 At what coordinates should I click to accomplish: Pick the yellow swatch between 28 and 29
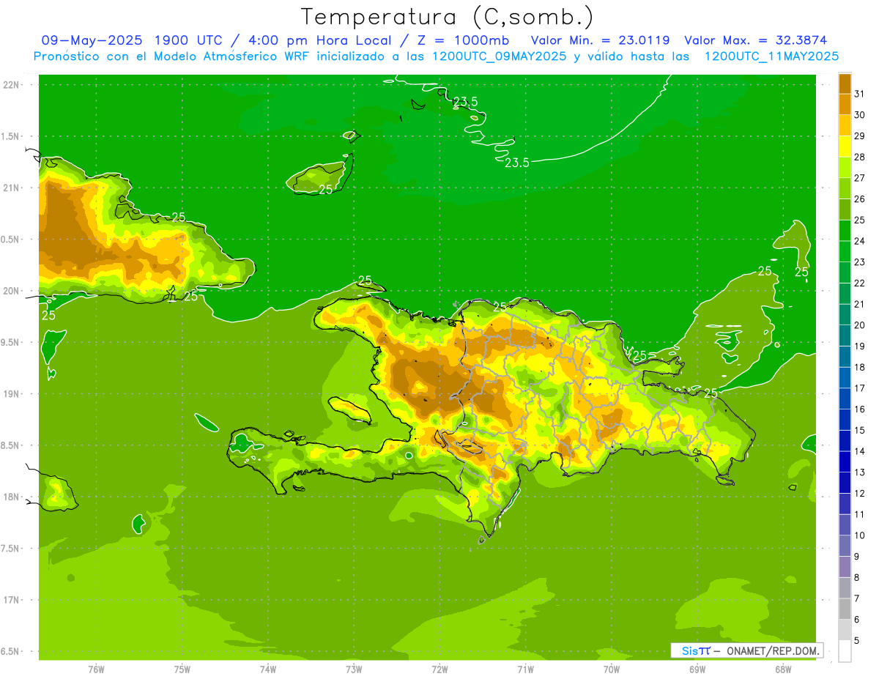click(845, 146)
